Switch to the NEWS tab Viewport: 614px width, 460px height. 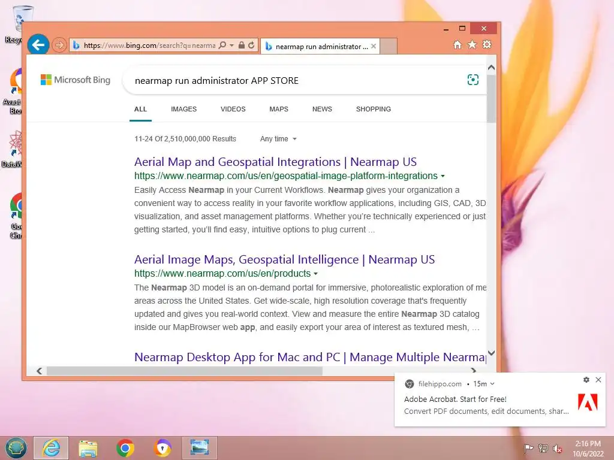pos(322,109)
